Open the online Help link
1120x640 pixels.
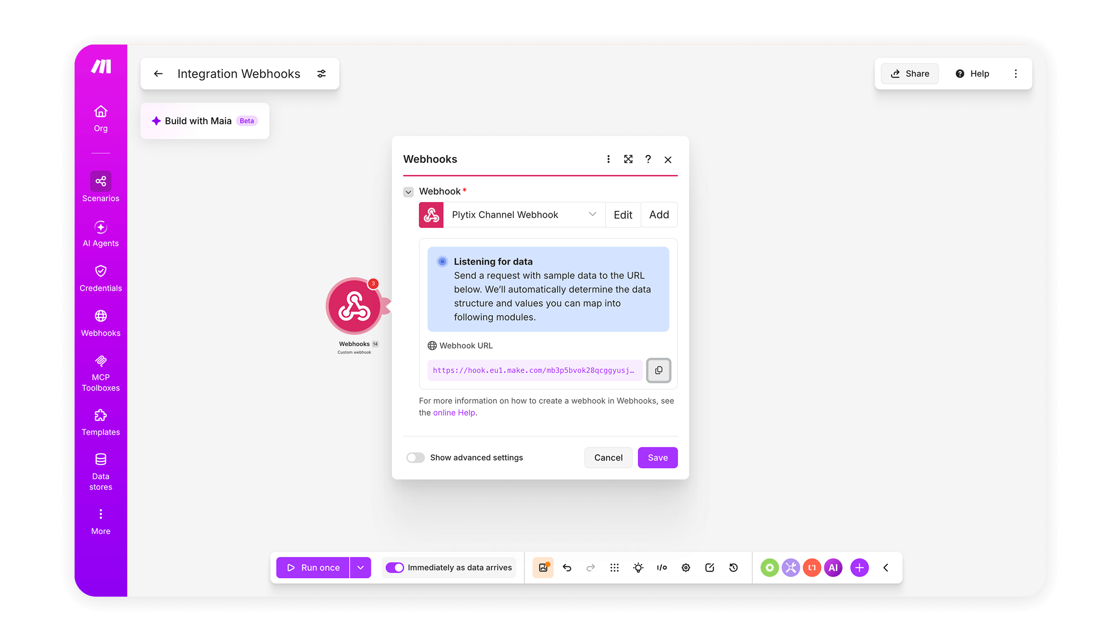(x=454, y=413)
